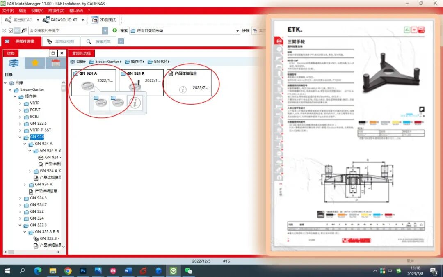
Task: Switch to the 零部件视图 tab
Action: click(x=61, y=41)
